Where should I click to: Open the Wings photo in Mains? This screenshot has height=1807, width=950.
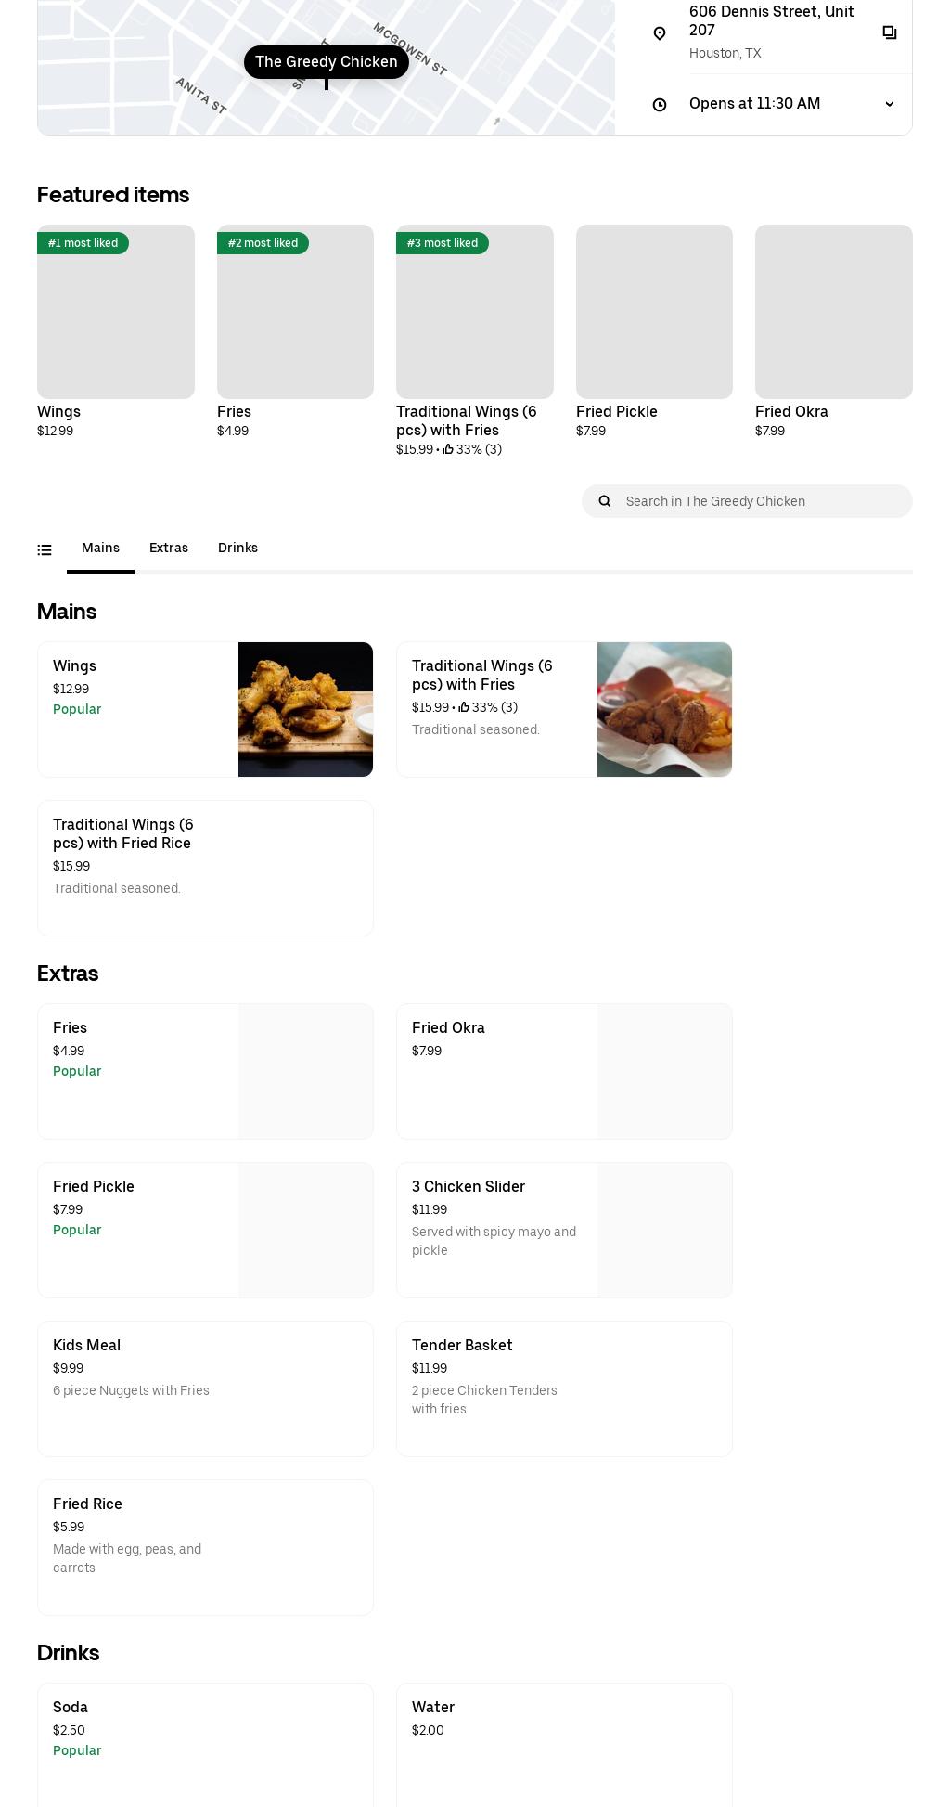[x=305, y=709]
